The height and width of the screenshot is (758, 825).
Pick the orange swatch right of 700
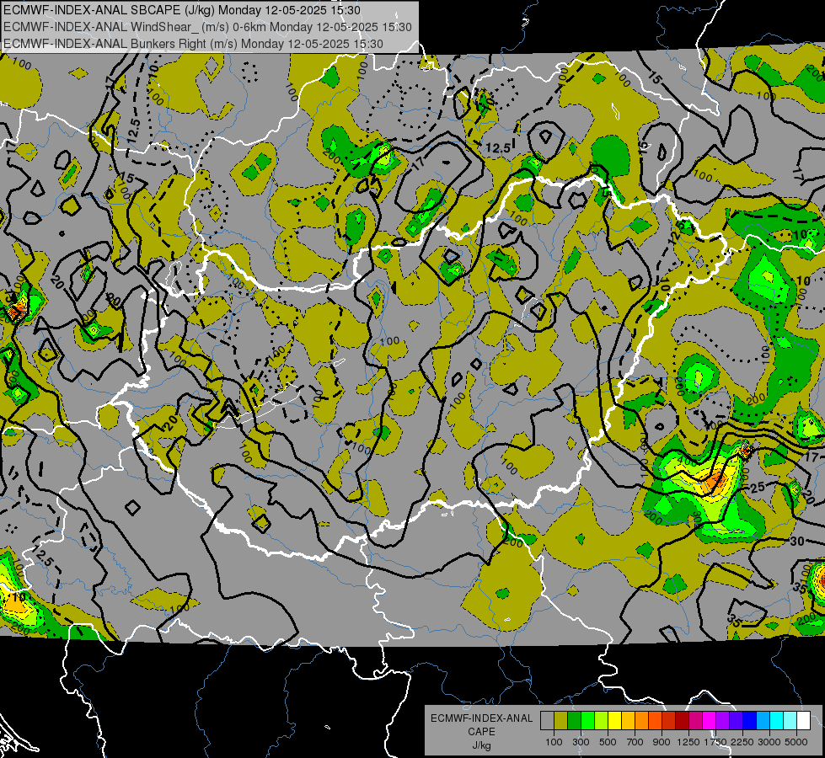[x=641, y=721]
